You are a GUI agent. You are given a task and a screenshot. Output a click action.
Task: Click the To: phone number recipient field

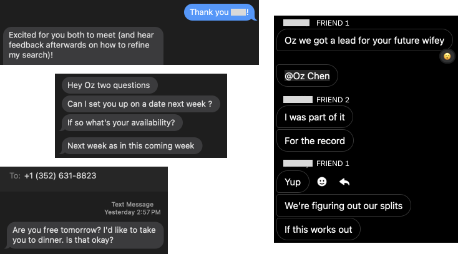[61, 176]
